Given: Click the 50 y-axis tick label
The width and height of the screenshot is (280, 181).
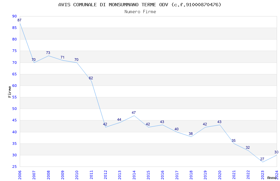Looking at the screenshot, I should coord(14,109).
